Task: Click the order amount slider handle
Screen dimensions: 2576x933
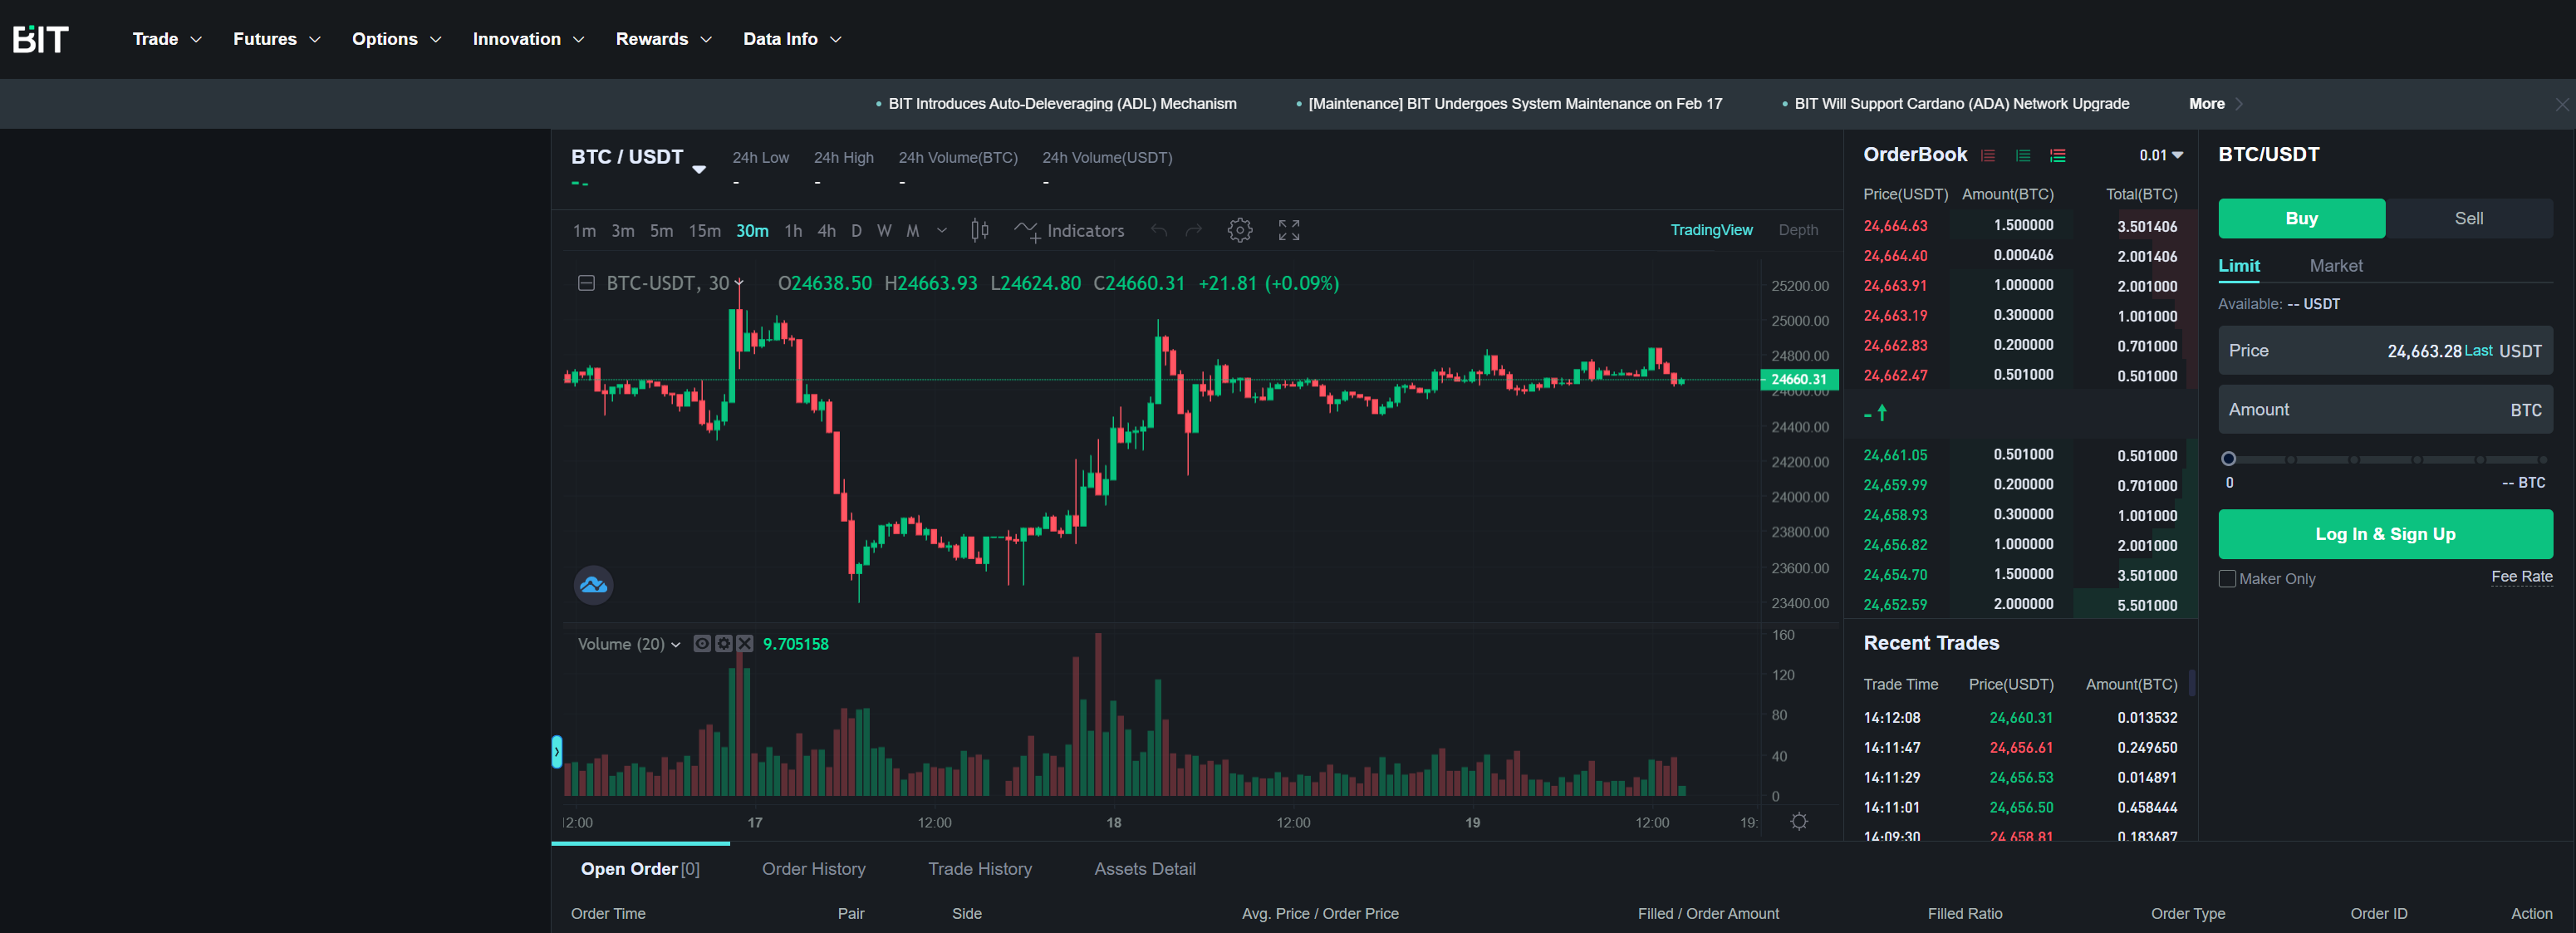Action: click(x=2228, y=459)
